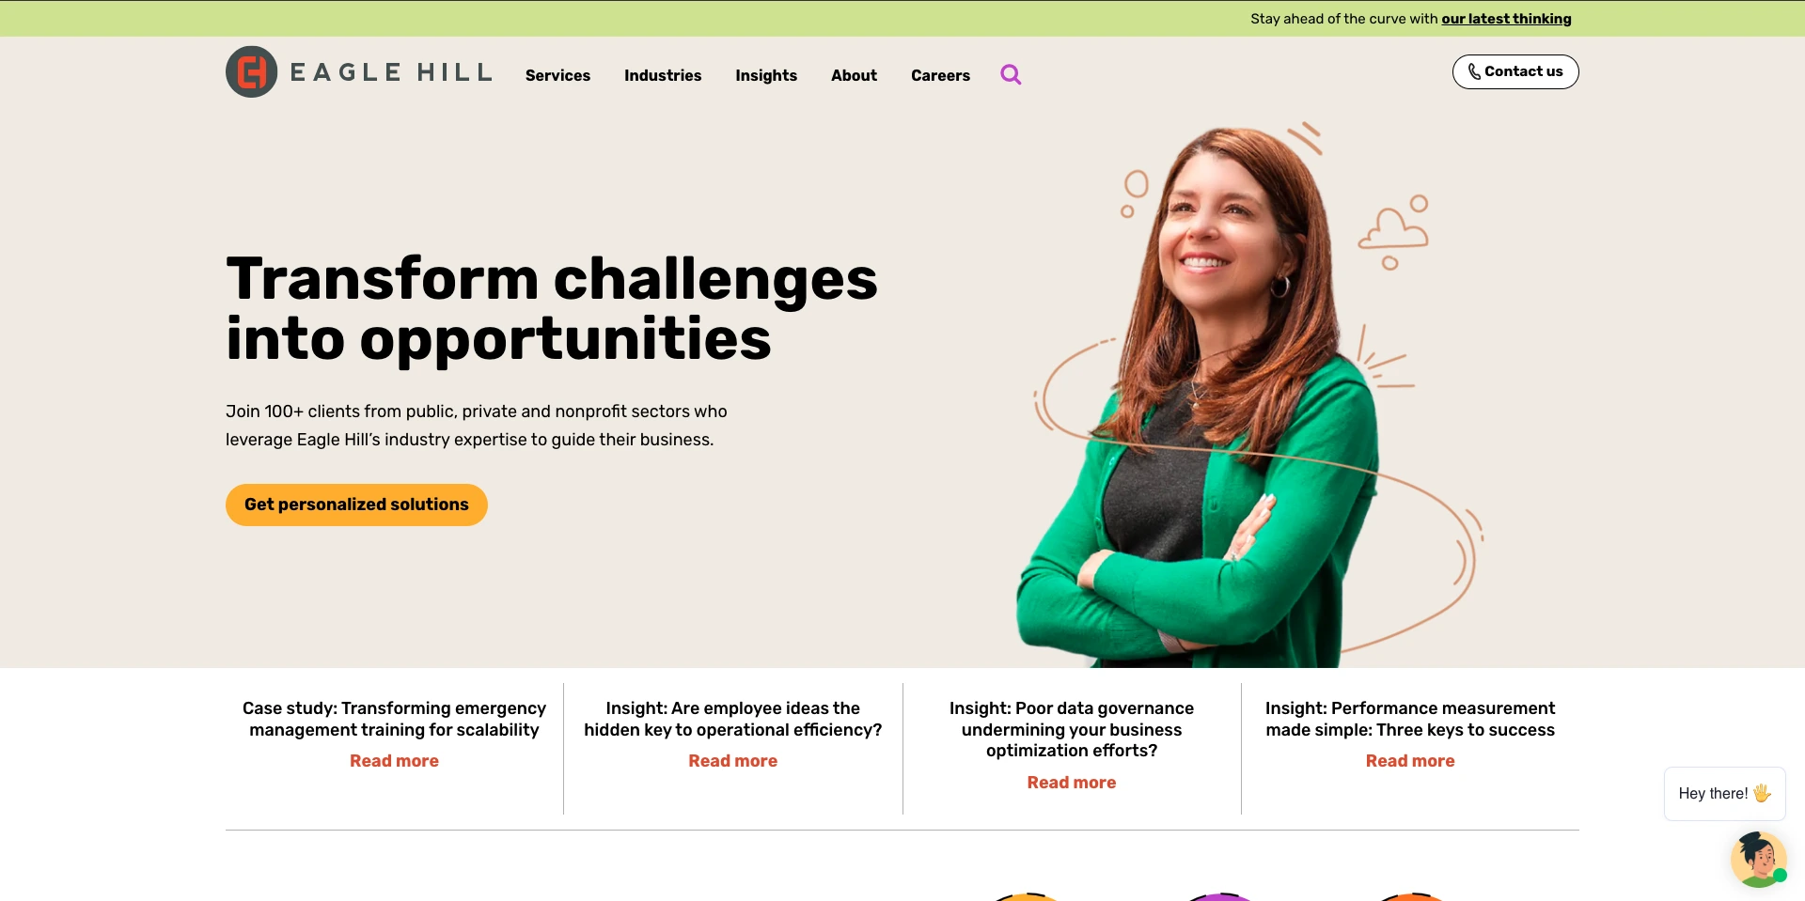Click the Eagle Hill circular logo icon
This screenshot has width=1805, height=901.
pos(252,72)
